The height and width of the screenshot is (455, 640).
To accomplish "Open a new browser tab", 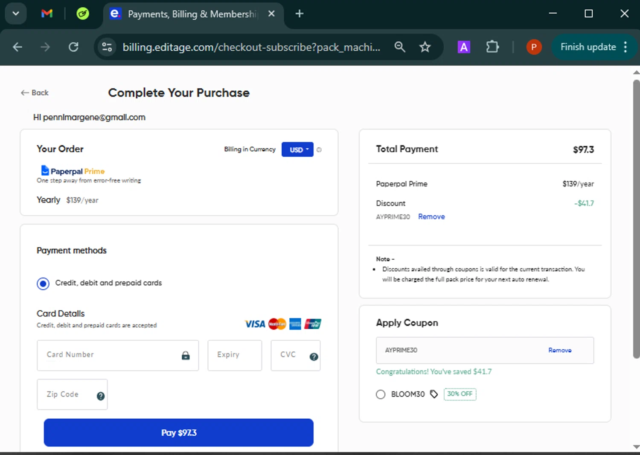I will pyautogui.click(x=300, y=14).
